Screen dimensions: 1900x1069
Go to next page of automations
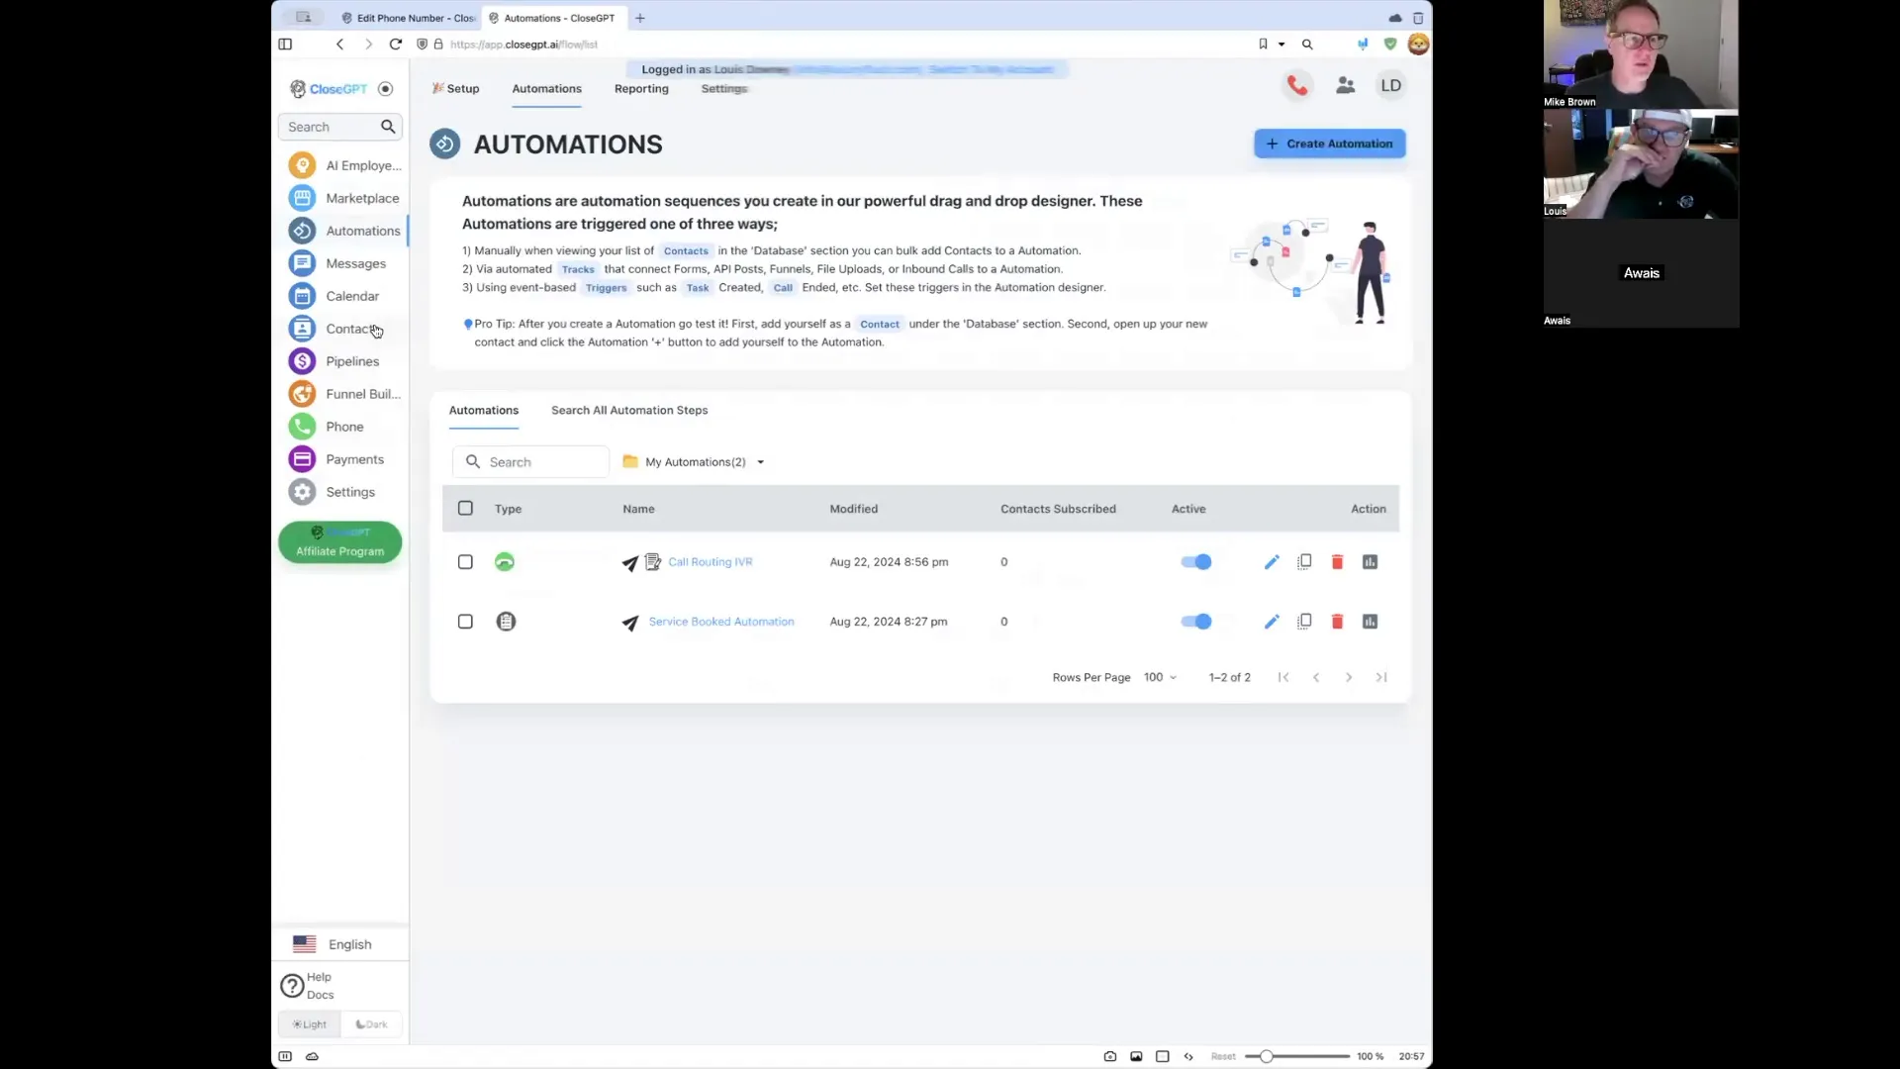1348,678
